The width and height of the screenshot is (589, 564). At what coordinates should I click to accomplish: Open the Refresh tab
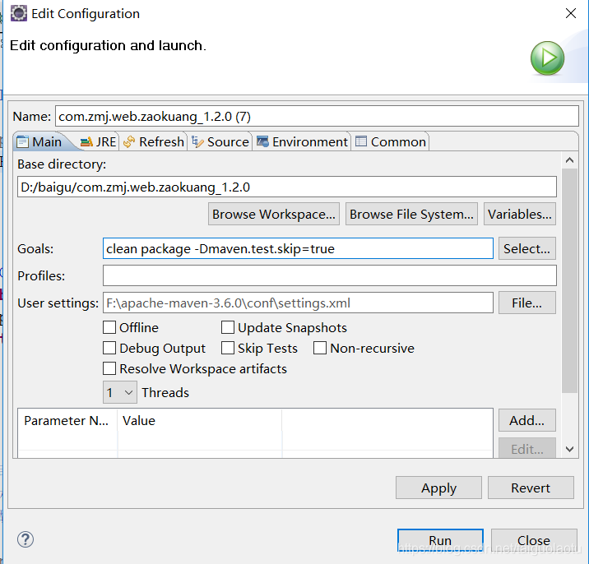coord(154,142)
